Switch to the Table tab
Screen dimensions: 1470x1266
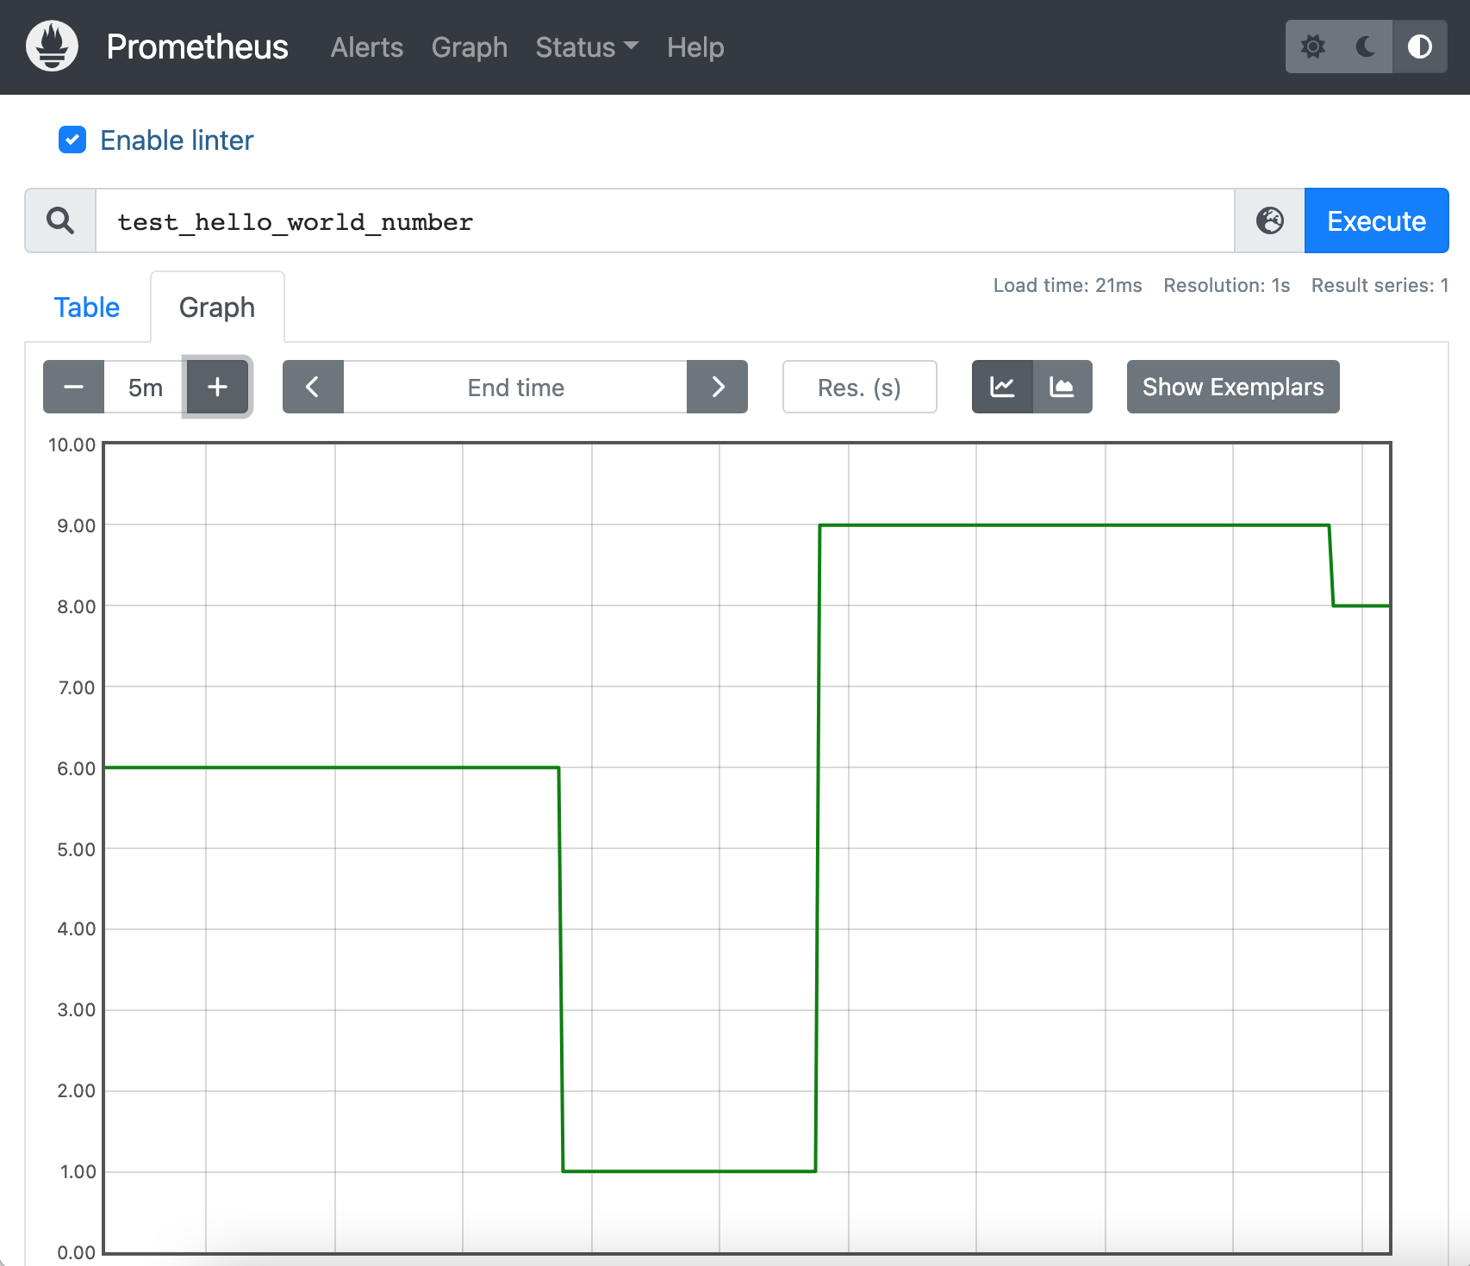point(87,307)
